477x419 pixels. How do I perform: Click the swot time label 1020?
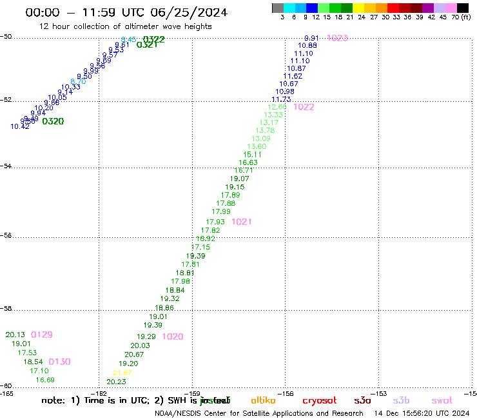(173, 336)
